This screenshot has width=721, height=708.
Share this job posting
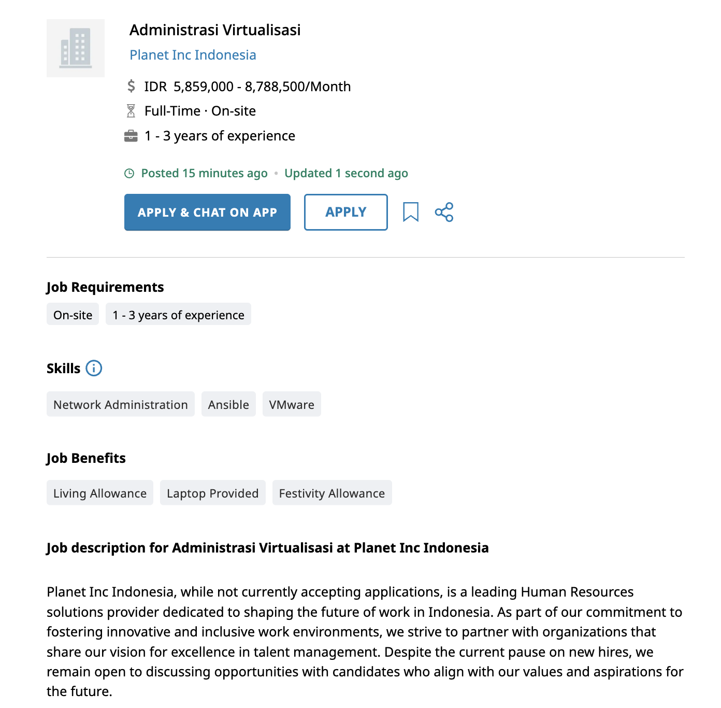[x=444, y=211]
